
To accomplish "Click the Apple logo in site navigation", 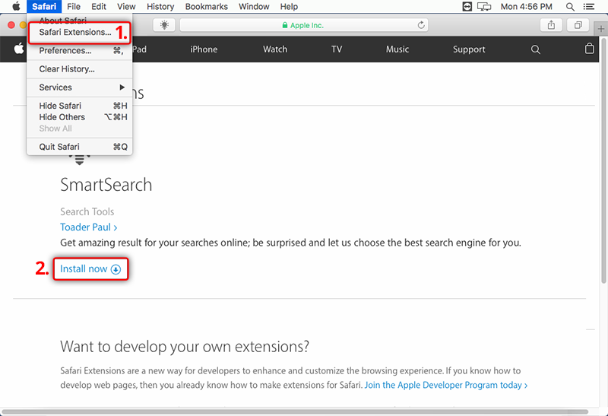I will [x=18, y=49].
